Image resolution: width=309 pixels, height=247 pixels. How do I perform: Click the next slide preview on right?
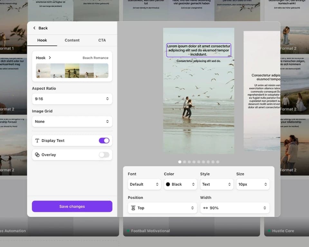click(262, 91)
